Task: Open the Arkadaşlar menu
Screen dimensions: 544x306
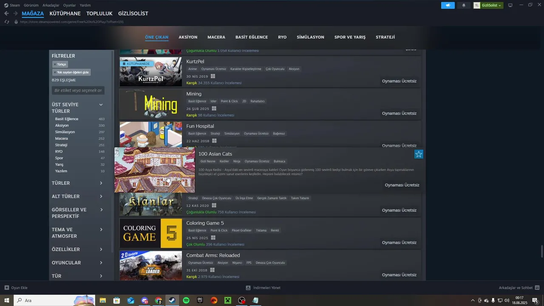Action: coord(51,5)
